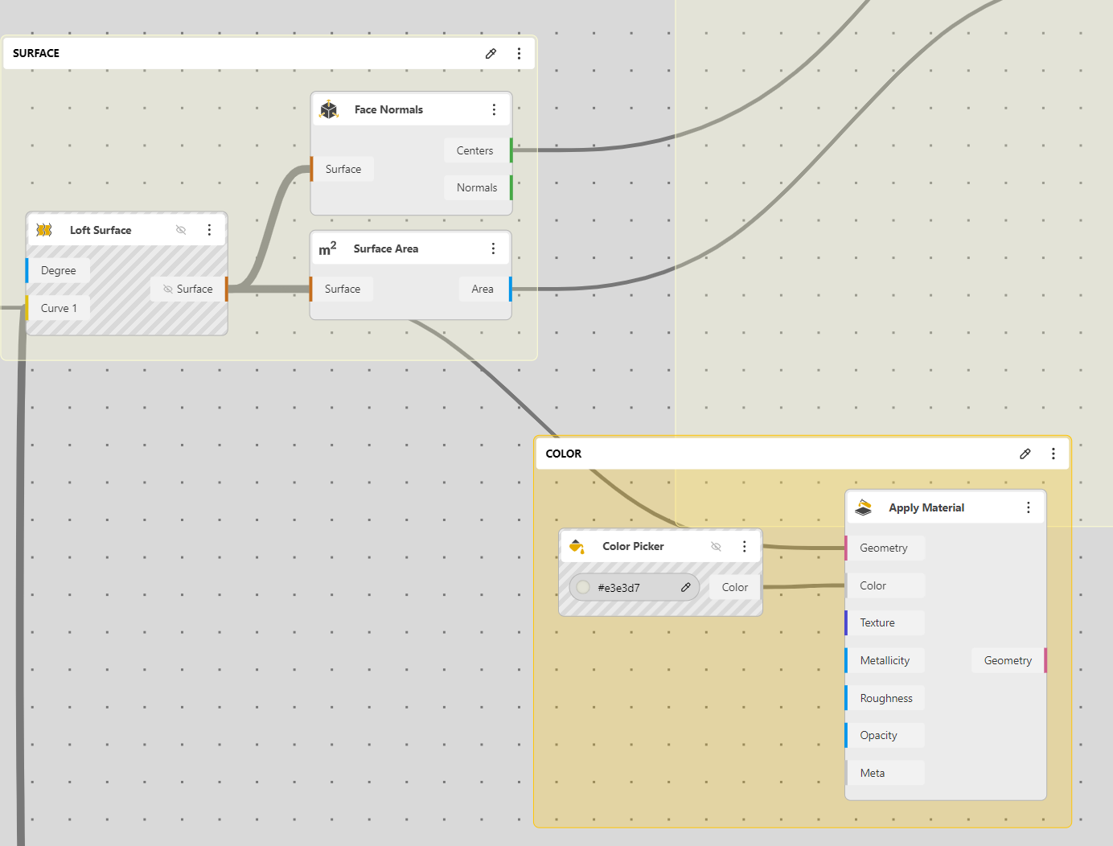The image size is (1113, 846).
Task: Click the Face Normals cube icon
Action: 329,109
